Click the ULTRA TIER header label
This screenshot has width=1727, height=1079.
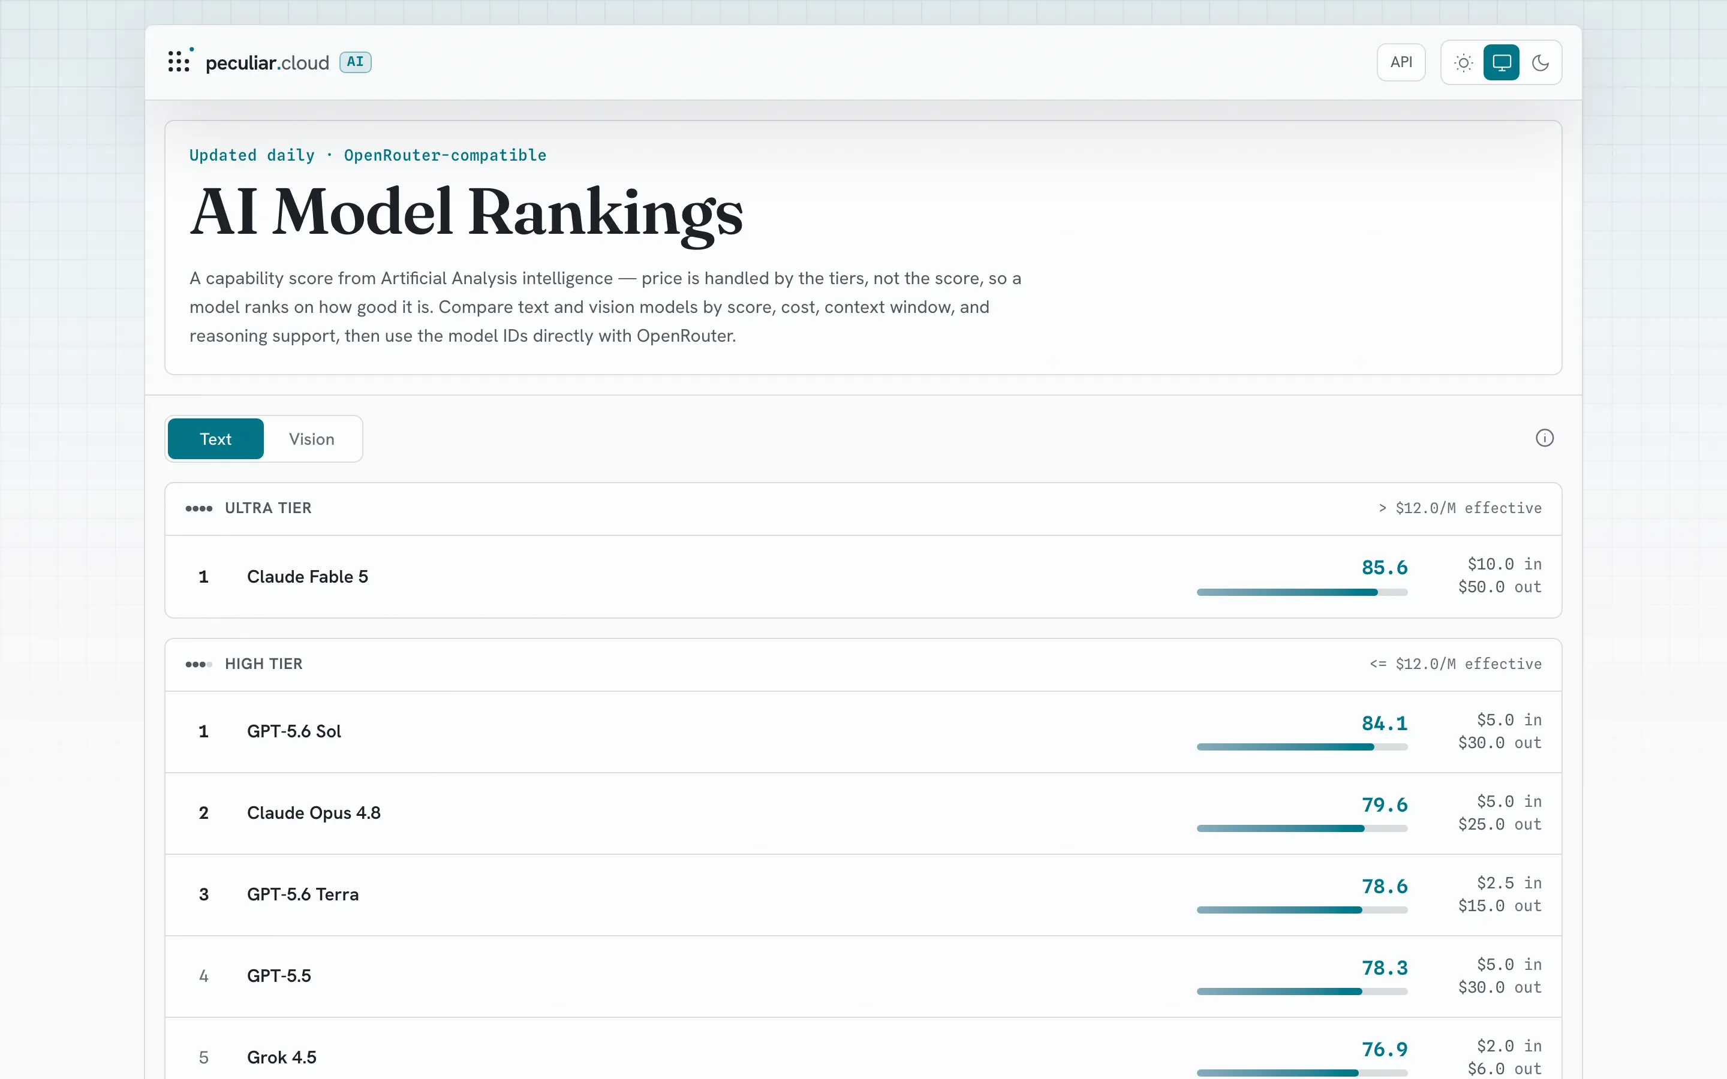pyautogui.click(x=268, y=508)
